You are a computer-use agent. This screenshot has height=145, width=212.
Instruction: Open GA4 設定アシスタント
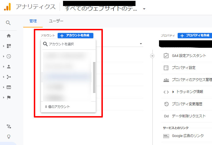pos(189,55)
